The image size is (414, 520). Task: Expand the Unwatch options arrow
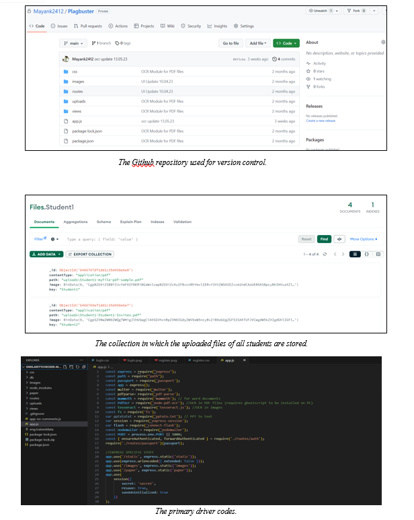[x=337, y=11]
